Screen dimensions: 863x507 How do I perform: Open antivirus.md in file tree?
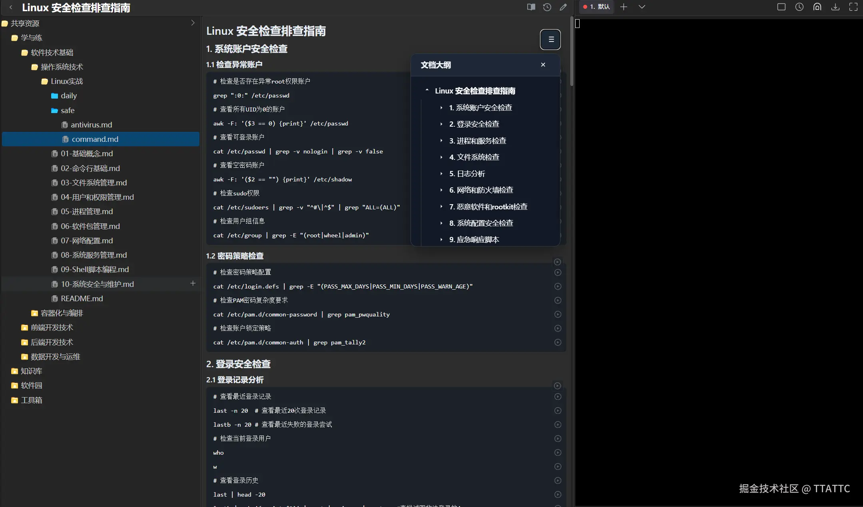click(91, 125)
